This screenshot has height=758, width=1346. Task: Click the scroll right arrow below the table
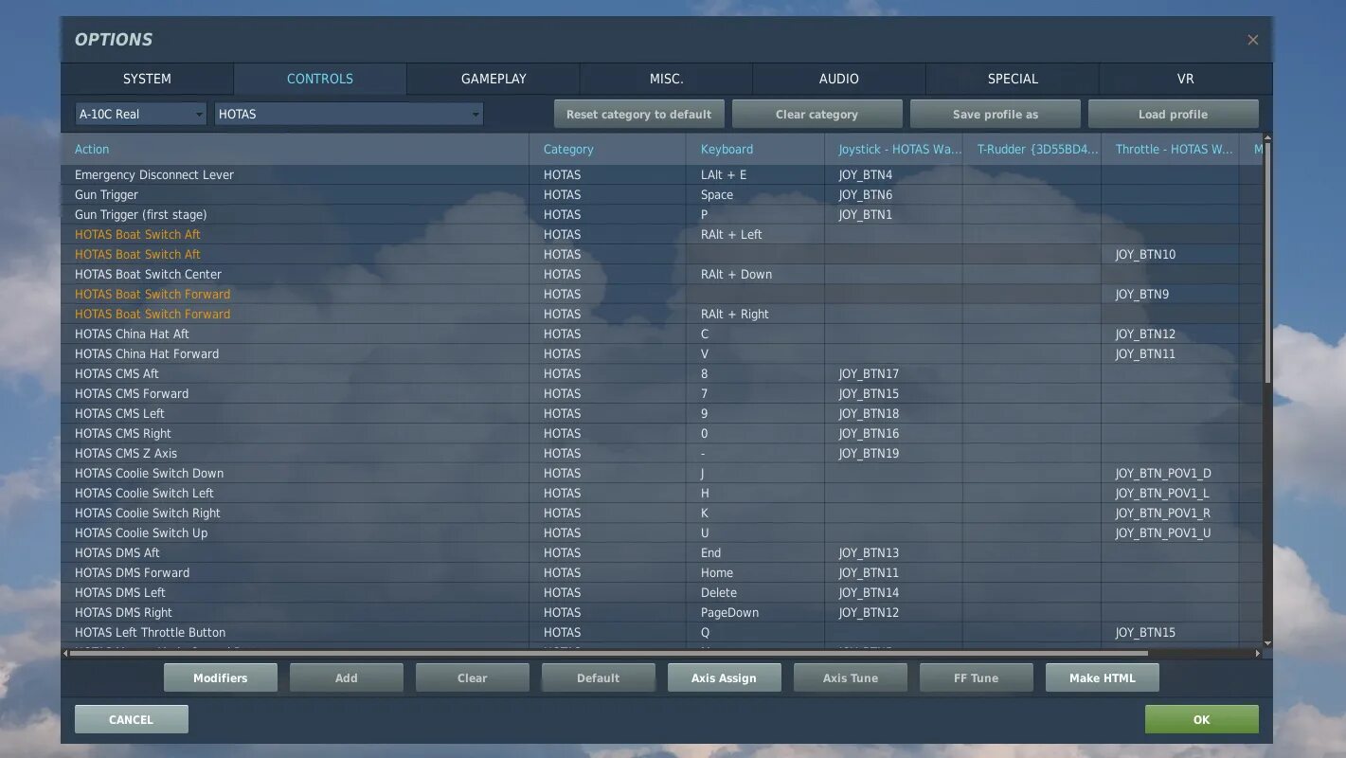pos(1258,653)
